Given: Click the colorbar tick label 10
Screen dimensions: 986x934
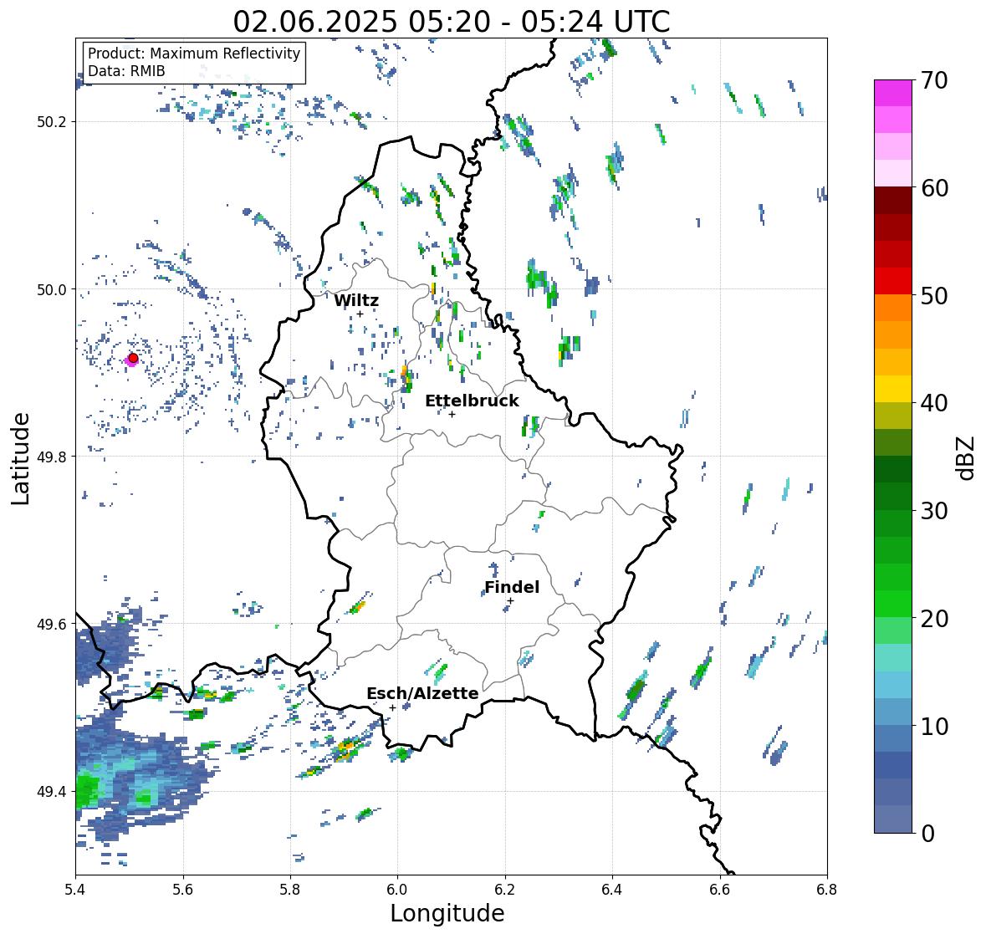Looking at the screenshot, I should click(x=934, y=725).
